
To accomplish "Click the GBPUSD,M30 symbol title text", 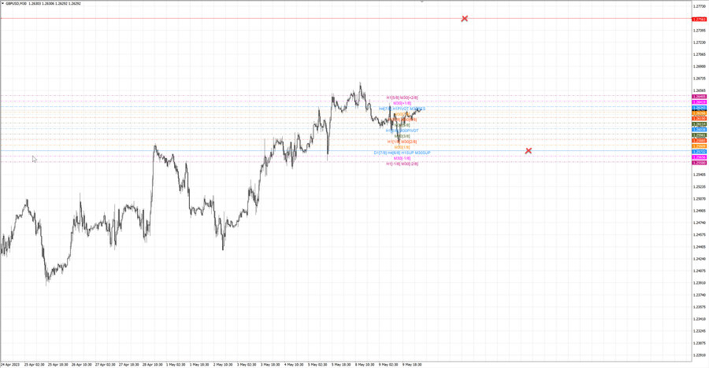I will [x=17, y=3].
